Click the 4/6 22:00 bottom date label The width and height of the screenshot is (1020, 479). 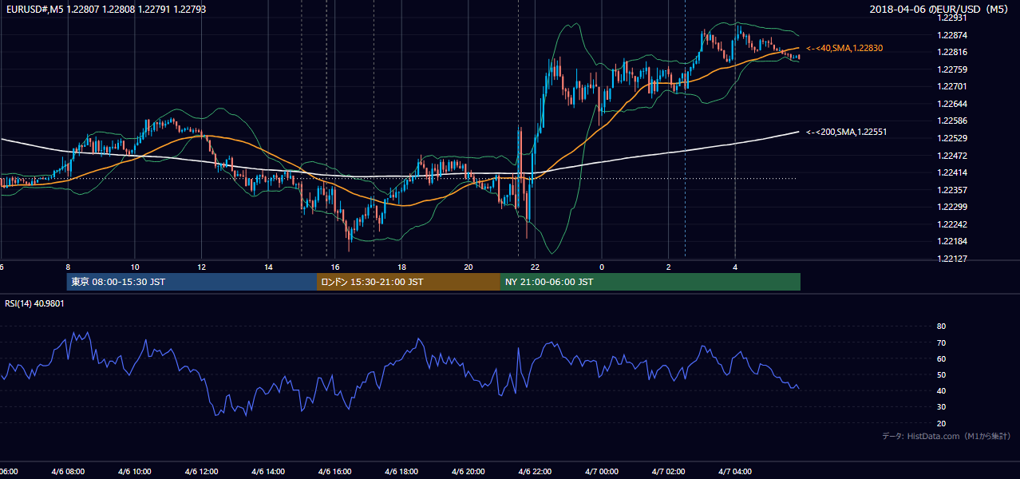click(x=535, y=472)
